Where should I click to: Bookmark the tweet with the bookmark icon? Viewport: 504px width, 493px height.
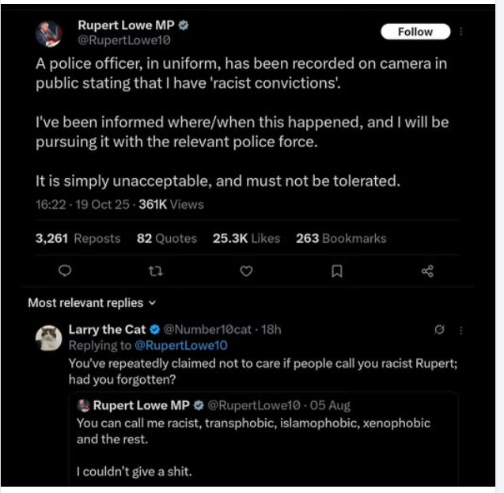coord(336,271)
